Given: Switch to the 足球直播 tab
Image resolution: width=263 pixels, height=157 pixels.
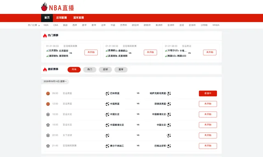Looking at the screenshot, I should tap(61, 18).
